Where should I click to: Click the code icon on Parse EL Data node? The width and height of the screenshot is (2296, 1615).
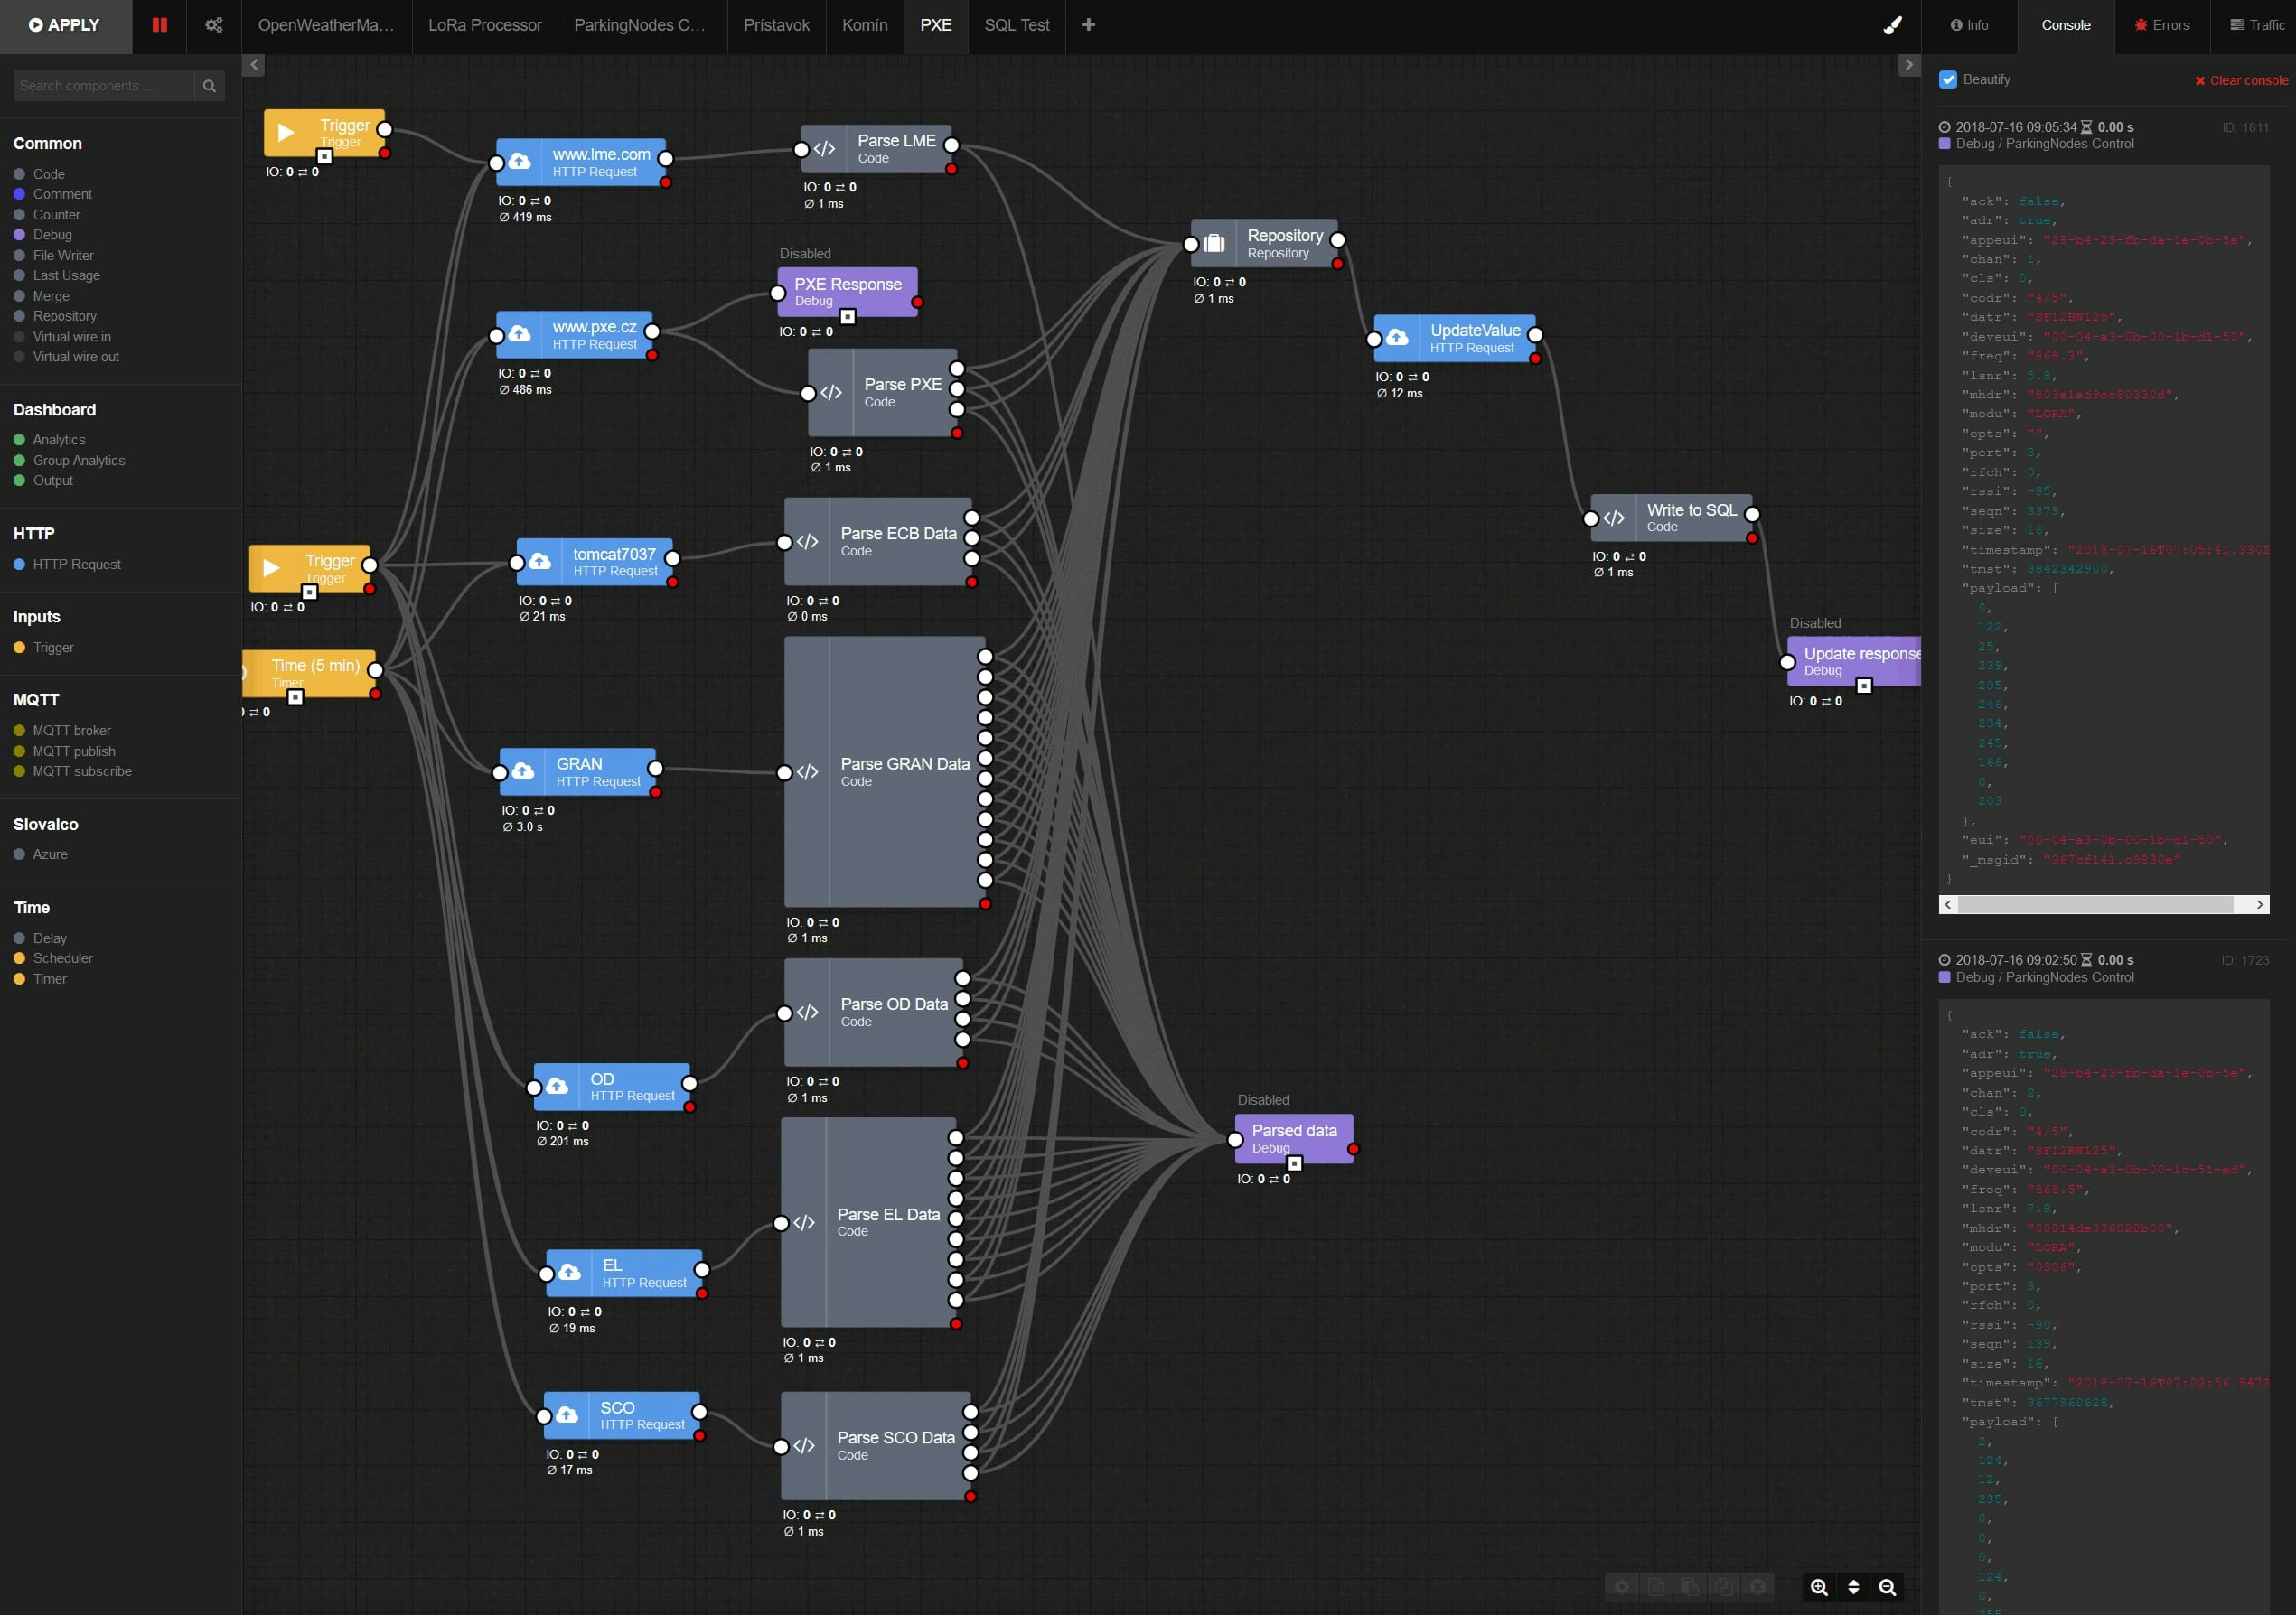[x=804, y=1222]
